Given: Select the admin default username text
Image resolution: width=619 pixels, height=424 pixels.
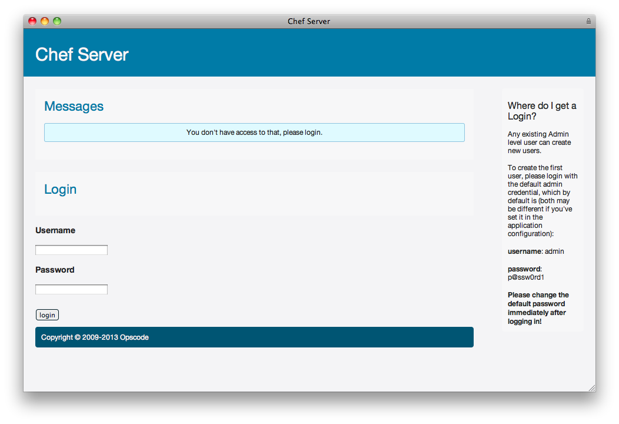Looking at the screenshot, I should [554, 251].
